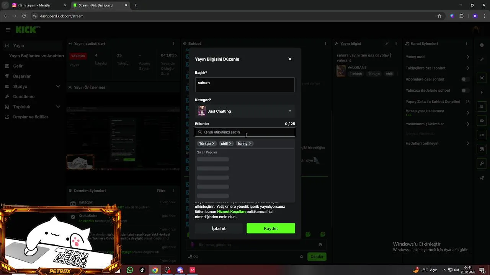
Task: Toggle Abonelere özel sohbet switch
Action: click(465, 79)
